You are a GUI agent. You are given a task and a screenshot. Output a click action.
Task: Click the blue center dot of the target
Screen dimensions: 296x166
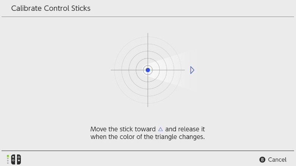pyautogui.click(x=148, y=70)
